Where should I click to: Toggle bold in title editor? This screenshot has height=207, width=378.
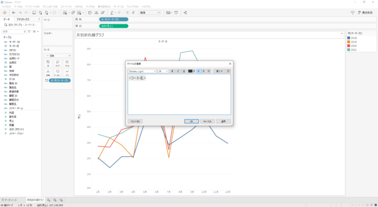tap(172, 71)
